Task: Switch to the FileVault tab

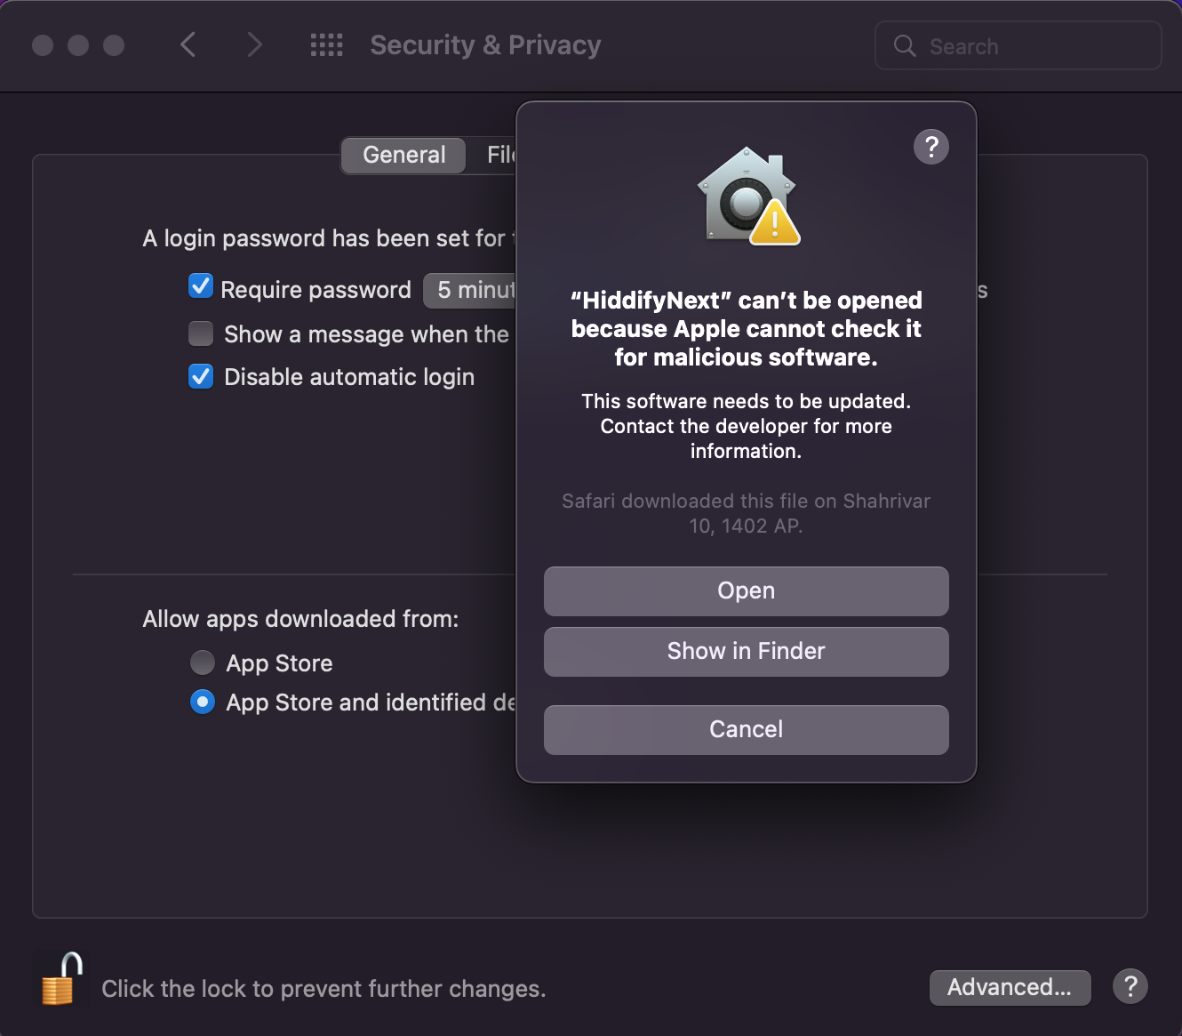Action: pyautogui.click(x=500, y=155)
